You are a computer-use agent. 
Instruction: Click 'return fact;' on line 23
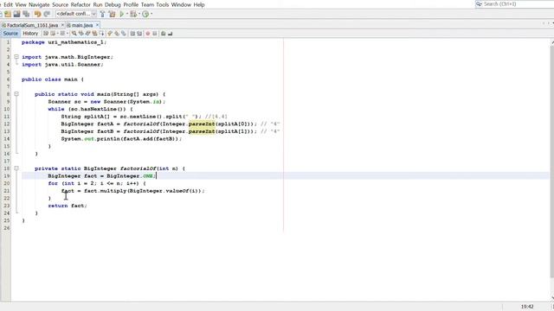coord(68,206)
